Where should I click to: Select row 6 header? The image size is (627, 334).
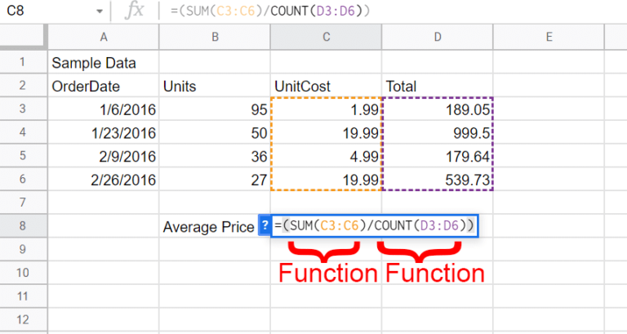click(23, 179)
